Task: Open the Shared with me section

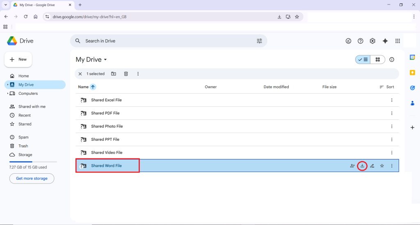Action: tap(32, 107)
